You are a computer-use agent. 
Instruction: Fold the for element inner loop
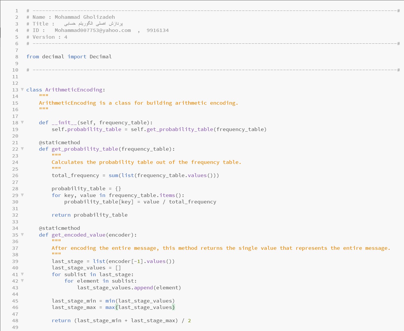tap(22, 281)
